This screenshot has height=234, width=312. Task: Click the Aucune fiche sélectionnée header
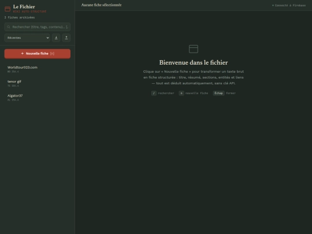101,5
